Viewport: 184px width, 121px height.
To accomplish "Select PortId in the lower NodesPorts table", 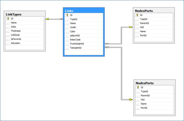I will [x=144, y=108].
